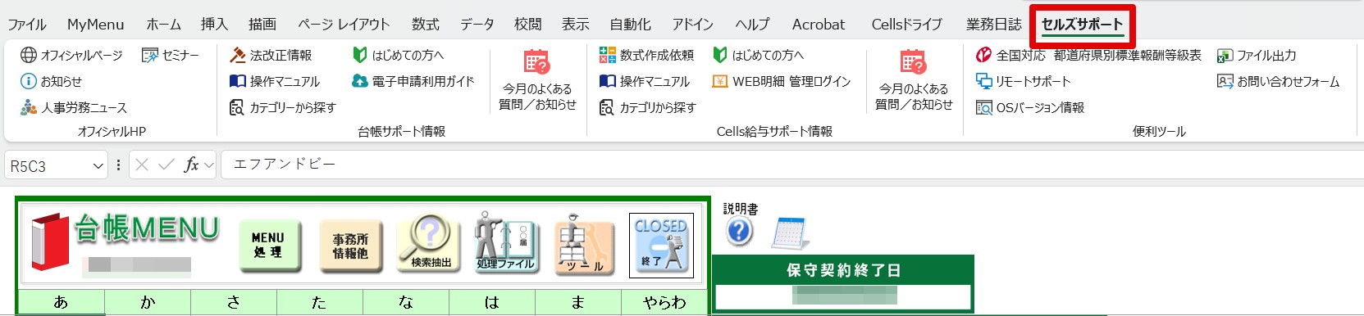Viewport: 1364px width, 316px height.
Task: Switch to the 挿入 tab
Action: coord(214,25)
